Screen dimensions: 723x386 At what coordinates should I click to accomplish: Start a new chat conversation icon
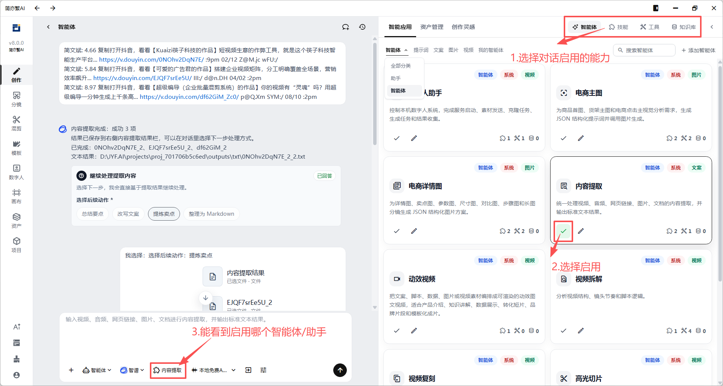coord(345,27)
